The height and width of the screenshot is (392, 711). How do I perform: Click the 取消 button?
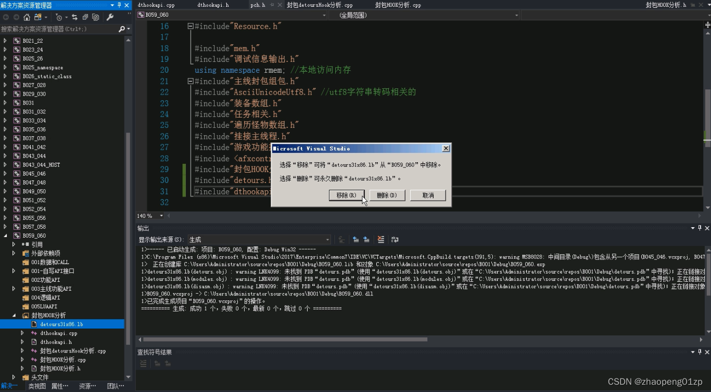428,195
